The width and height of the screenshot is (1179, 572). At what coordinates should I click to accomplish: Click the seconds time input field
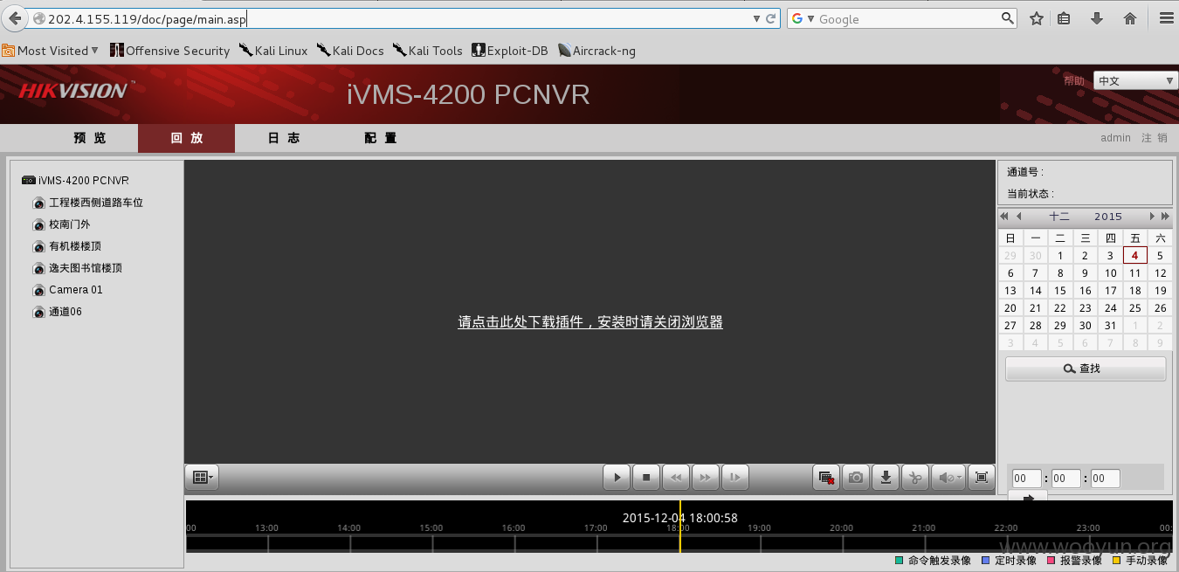tap(1106, 478)
